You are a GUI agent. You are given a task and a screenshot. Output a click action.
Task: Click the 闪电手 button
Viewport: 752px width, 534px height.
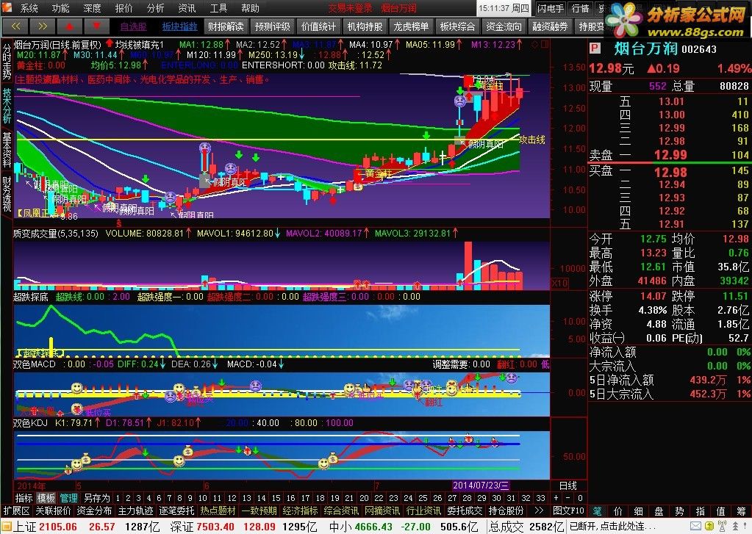551,8
